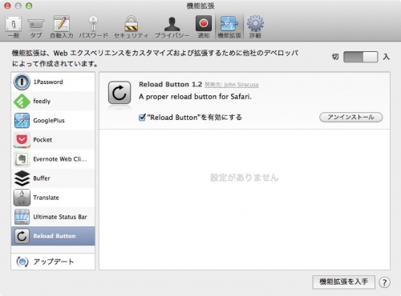The width and height of the screenshot is (401, 296).
Task: Uncheck "Reload Button"を有効にする checkbox
Action: point(142,118)
